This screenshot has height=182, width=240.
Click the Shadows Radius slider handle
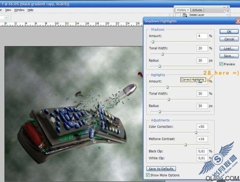pos(160,66)
